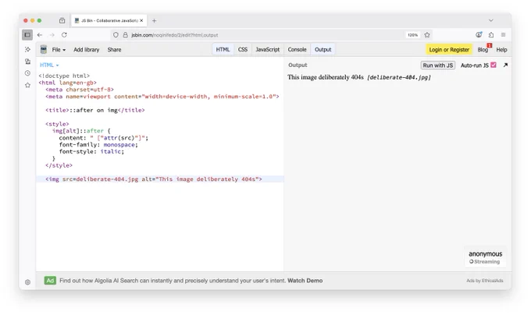Expand the HTML processor dropdown
Screen dimensions: 531x315
49,65
